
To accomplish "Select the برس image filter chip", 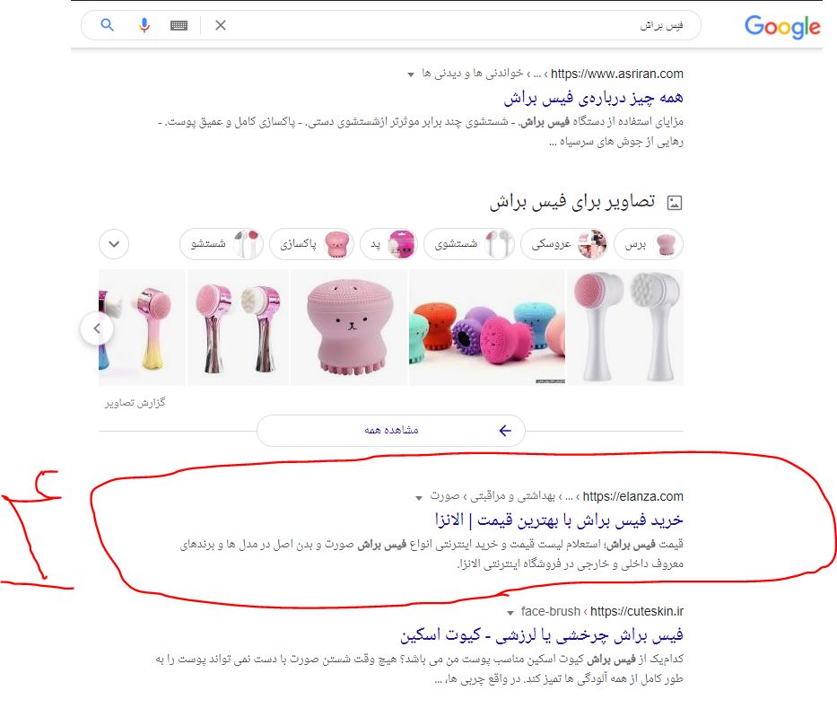I will 649,244.
